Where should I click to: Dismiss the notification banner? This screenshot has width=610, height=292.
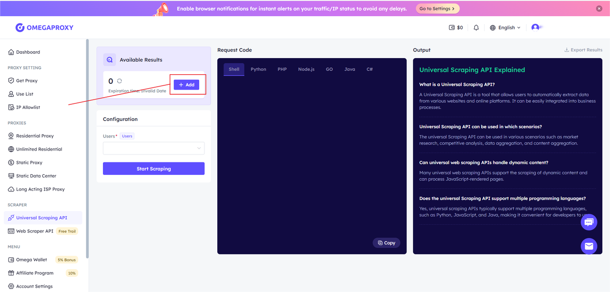pos(599,9)
